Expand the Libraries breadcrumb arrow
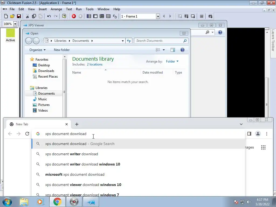 pos(69,41)
